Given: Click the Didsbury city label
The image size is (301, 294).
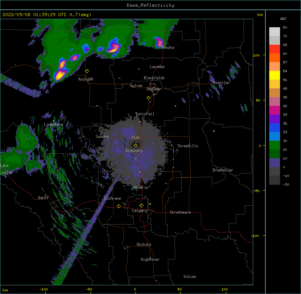Looking at the screenshot, I should 134,150.
